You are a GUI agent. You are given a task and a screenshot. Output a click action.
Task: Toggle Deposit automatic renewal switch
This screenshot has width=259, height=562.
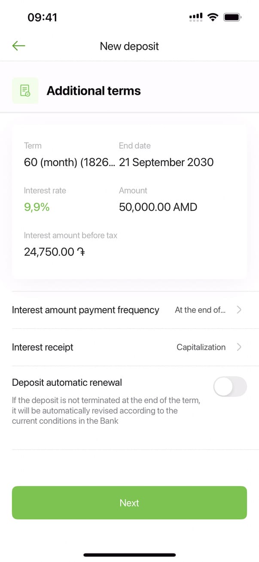click(230, 386)
